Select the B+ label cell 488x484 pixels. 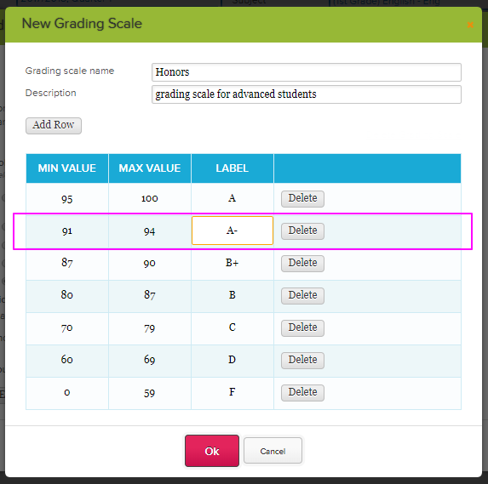coord(233,263)
